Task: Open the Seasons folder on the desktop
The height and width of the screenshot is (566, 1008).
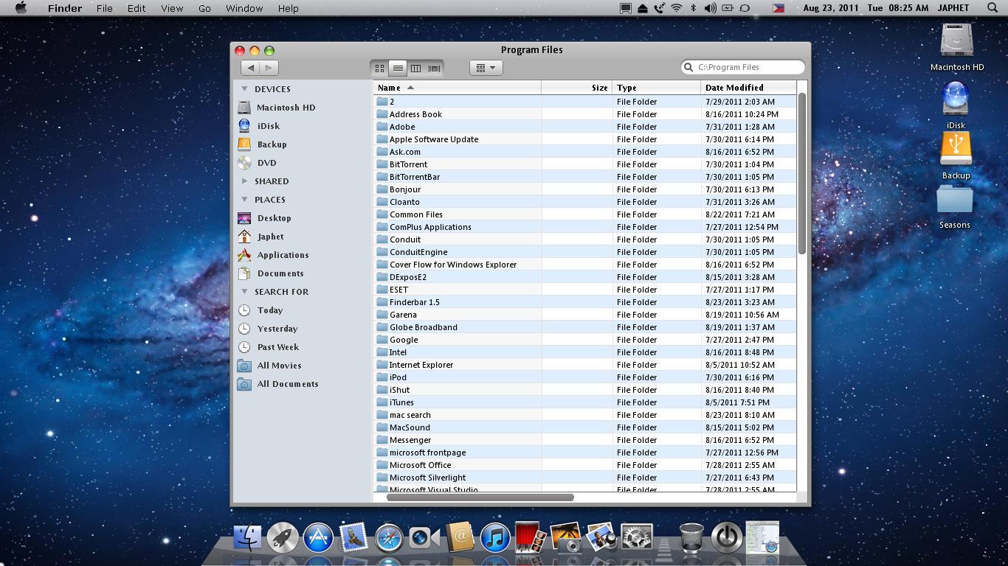Action: click(955, 208)
